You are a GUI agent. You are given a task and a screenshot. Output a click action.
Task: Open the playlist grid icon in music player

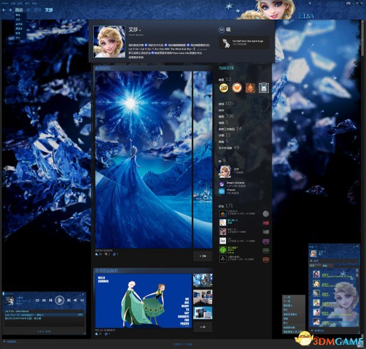(82, 300)
